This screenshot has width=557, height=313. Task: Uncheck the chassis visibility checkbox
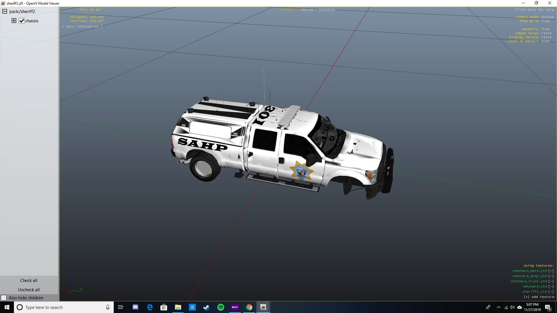click(21, 21)
